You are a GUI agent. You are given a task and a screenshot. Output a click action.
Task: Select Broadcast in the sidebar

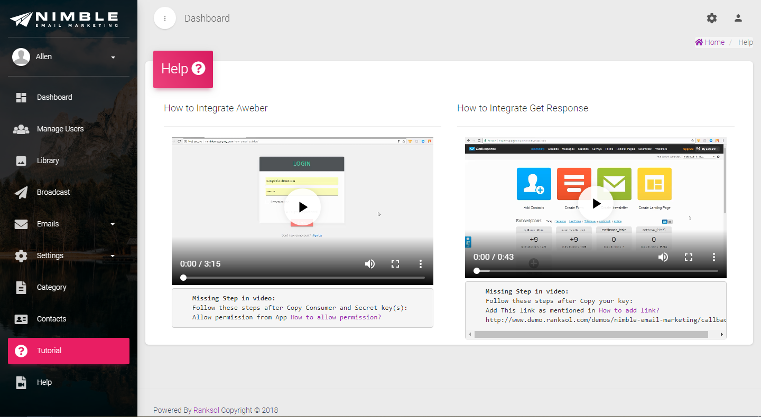(x=69, y=192)
